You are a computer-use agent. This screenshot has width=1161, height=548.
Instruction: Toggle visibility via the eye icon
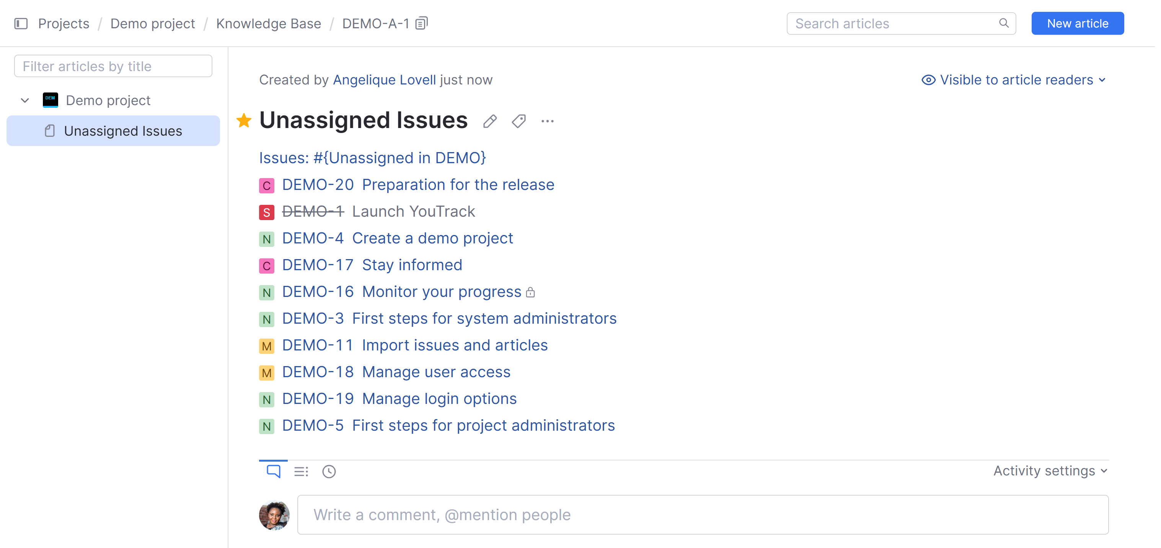(928, 79)
